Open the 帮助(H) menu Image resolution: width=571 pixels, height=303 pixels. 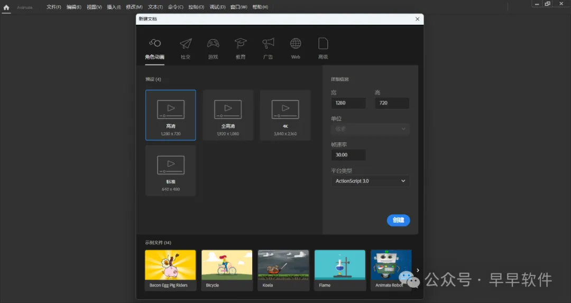(260, 7)
